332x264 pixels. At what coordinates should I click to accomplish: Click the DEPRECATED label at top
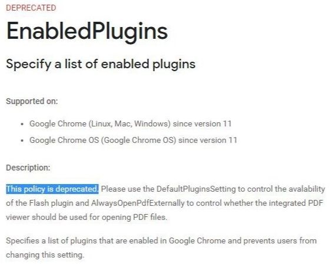coord(31,8)
